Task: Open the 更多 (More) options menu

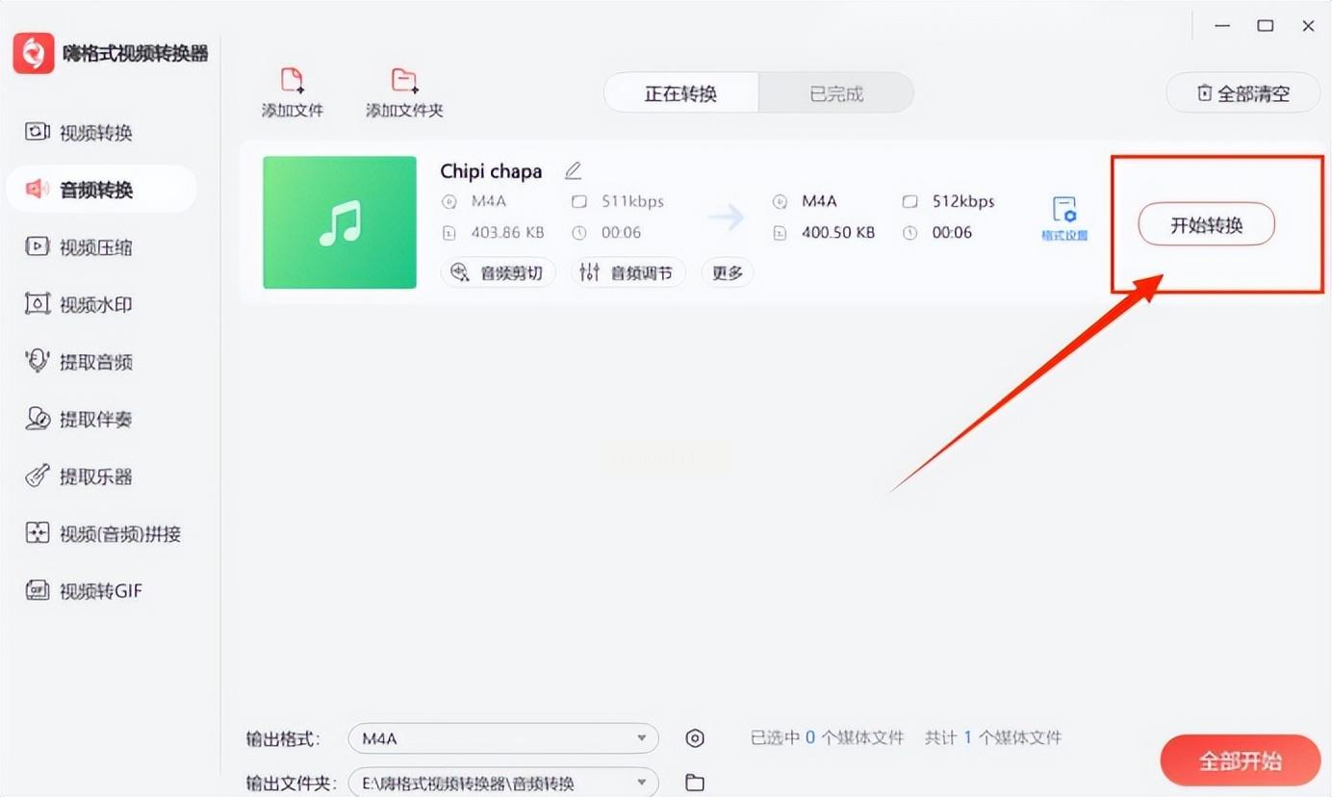Action: (727, 272)
